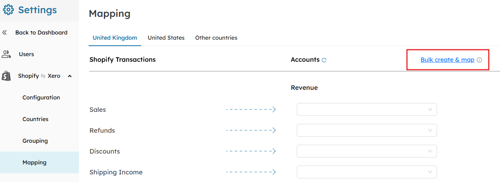This screenshot has width=500, height=182.
Task: Collapse the Shopify Xero section chevron
Action: pos(70,76)
